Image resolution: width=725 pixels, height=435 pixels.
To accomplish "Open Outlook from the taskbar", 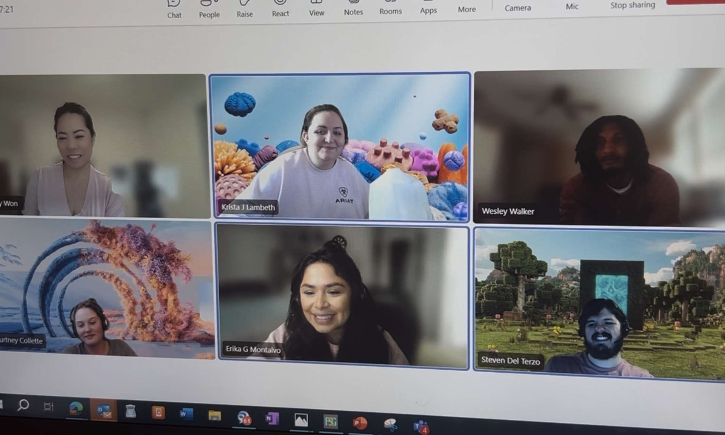I will [104, 411].
